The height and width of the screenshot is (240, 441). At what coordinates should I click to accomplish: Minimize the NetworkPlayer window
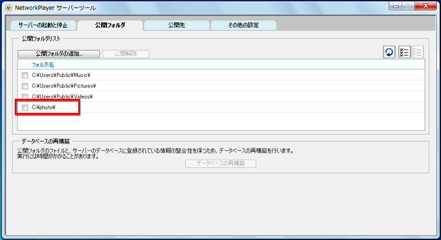coord(396,6)
